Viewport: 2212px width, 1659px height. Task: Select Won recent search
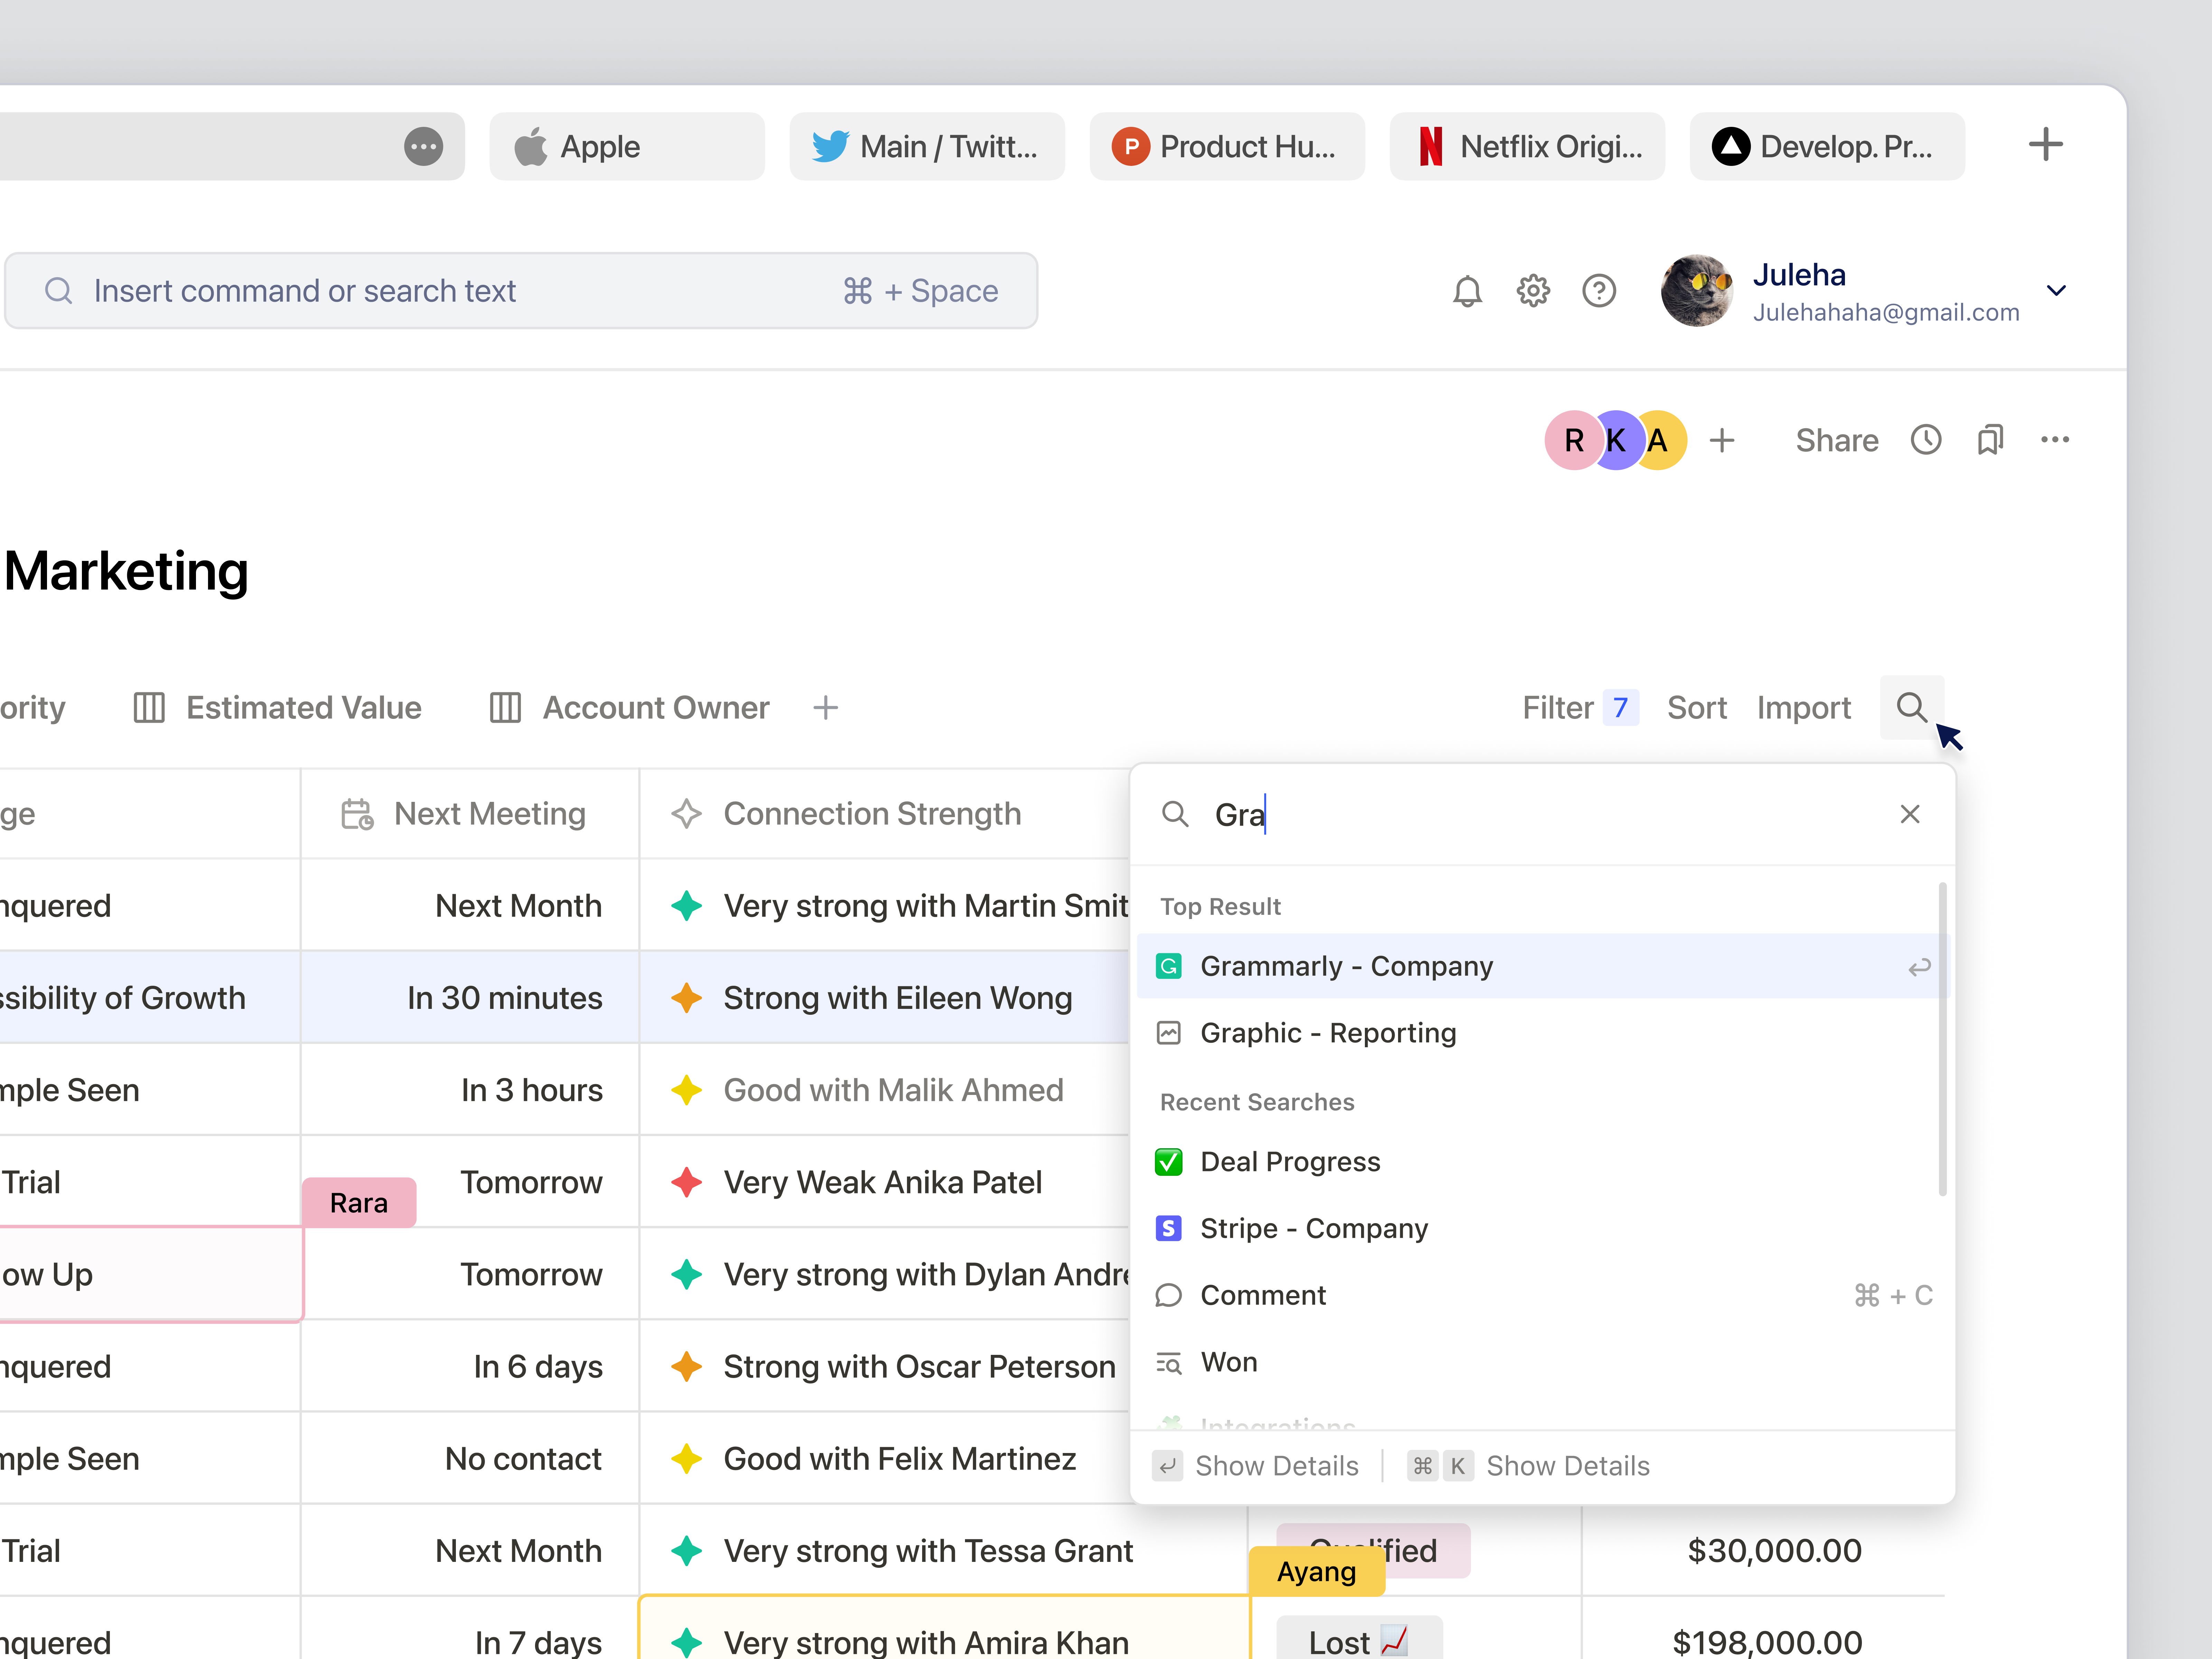[x=1543, y=1362]
